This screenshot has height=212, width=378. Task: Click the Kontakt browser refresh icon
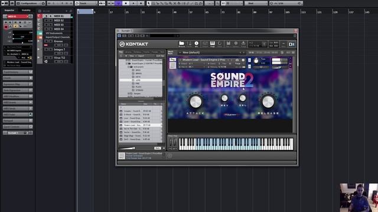click(121, 56)
